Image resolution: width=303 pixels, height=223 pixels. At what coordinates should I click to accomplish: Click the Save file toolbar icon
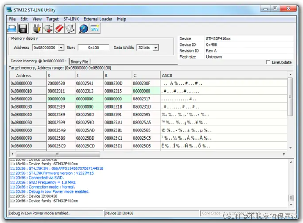click(23, 28)
